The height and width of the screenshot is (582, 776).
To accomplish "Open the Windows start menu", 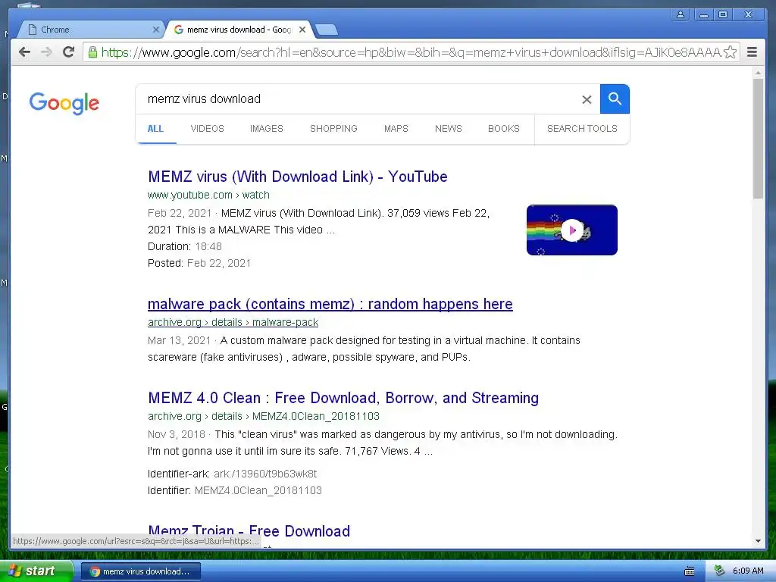I will point(36,571).
